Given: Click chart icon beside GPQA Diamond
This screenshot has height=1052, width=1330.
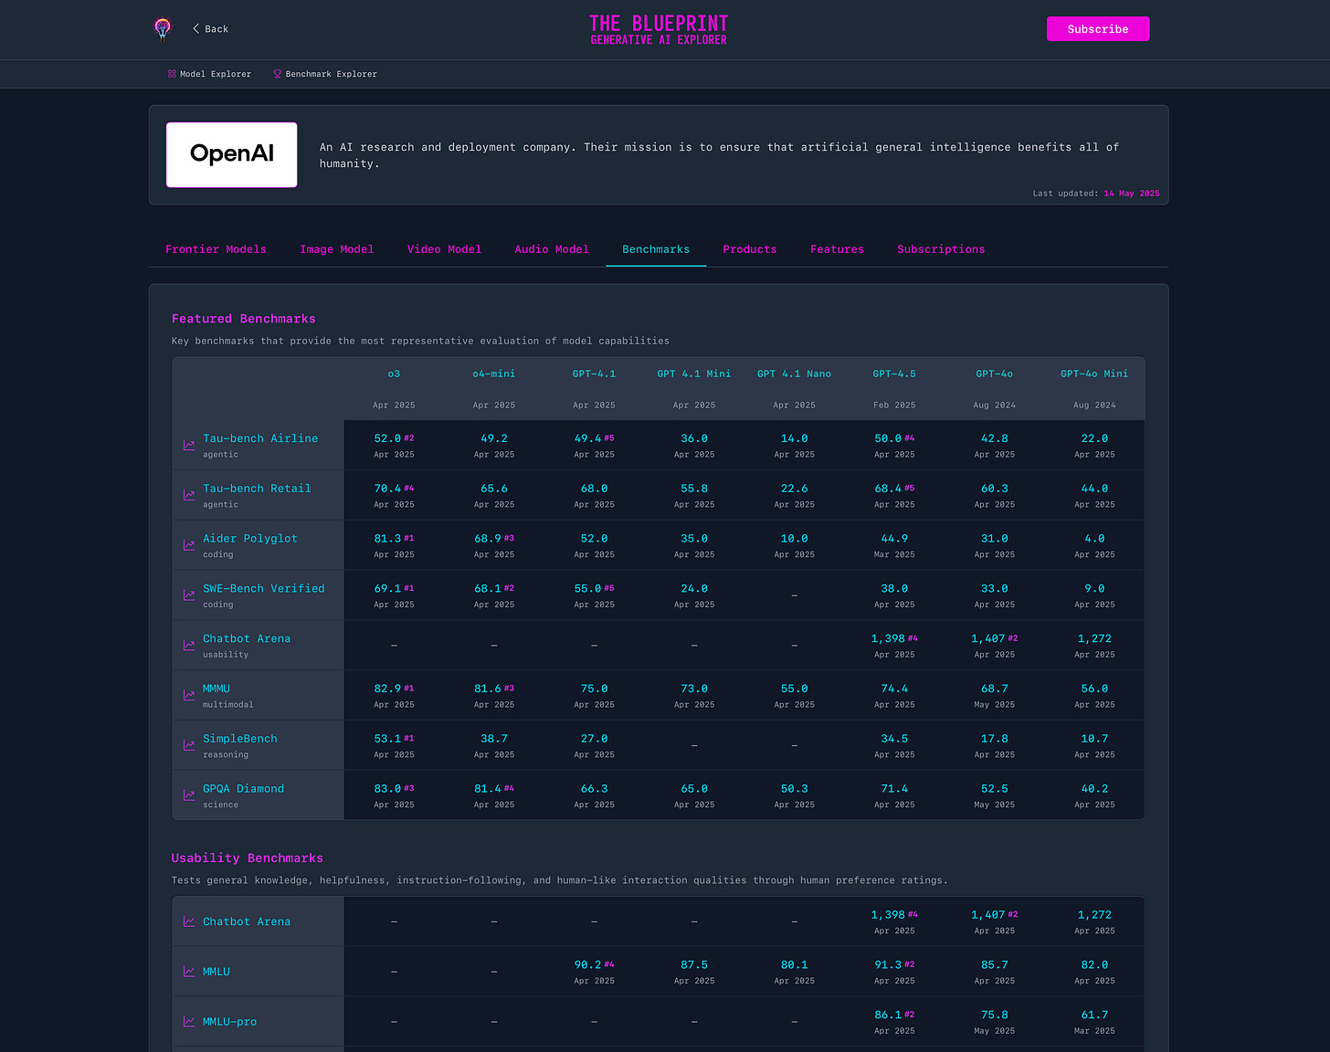Looking at the screenshot, I should point(189,795).
